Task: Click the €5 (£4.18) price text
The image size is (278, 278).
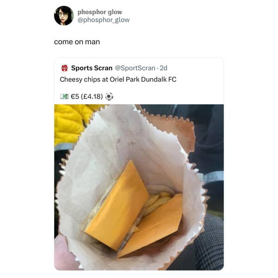Action: click(x=87, y=97)
